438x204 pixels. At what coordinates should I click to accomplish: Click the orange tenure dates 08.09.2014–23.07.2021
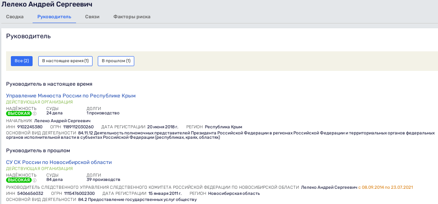point(385,187)
